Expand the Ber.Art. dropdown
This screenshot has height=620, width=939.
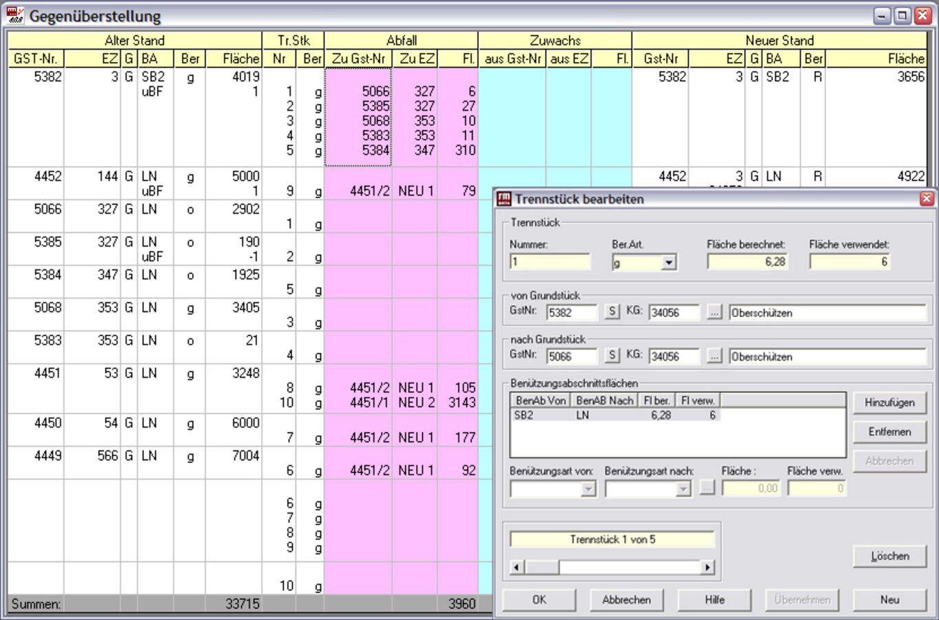click(668, 262)
